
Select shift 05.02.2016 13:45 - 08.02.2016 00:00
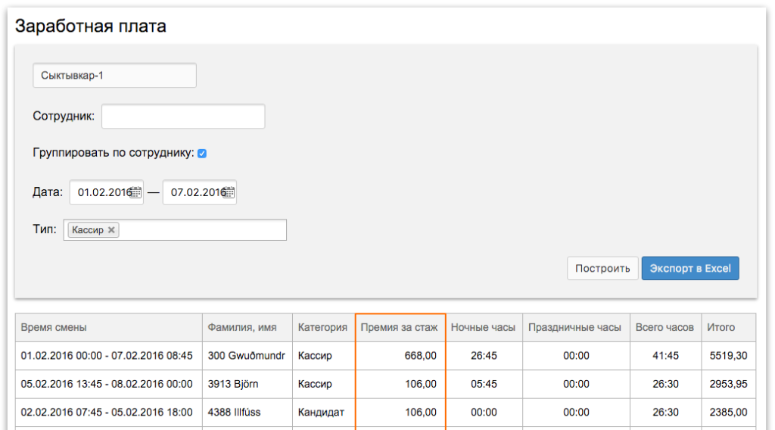[x=107, y=384]
